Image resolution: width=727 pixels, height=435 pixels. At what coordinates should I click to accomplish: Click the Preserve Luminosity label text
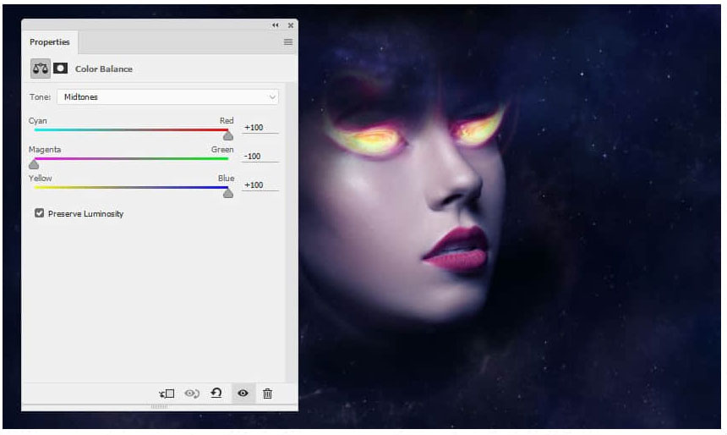[85, 213]
